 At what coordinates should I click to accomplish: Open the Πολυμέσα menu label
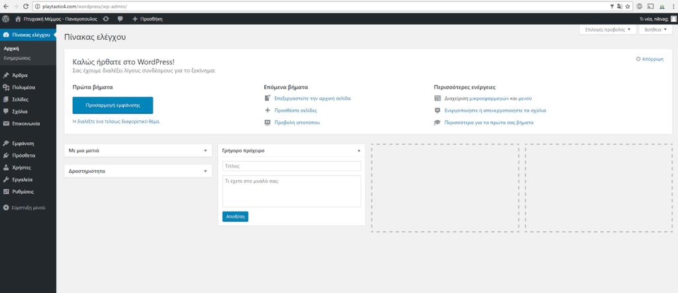point(24,87)
